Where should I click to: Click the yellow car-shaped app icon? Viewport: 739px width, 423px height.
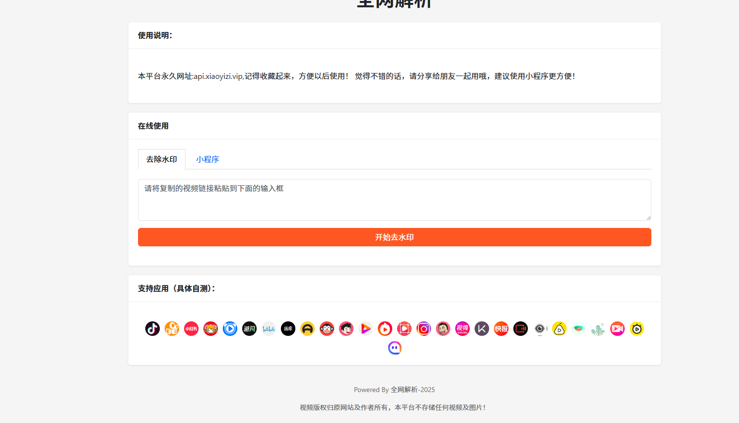pyautogui.click(x=308, y=329)
